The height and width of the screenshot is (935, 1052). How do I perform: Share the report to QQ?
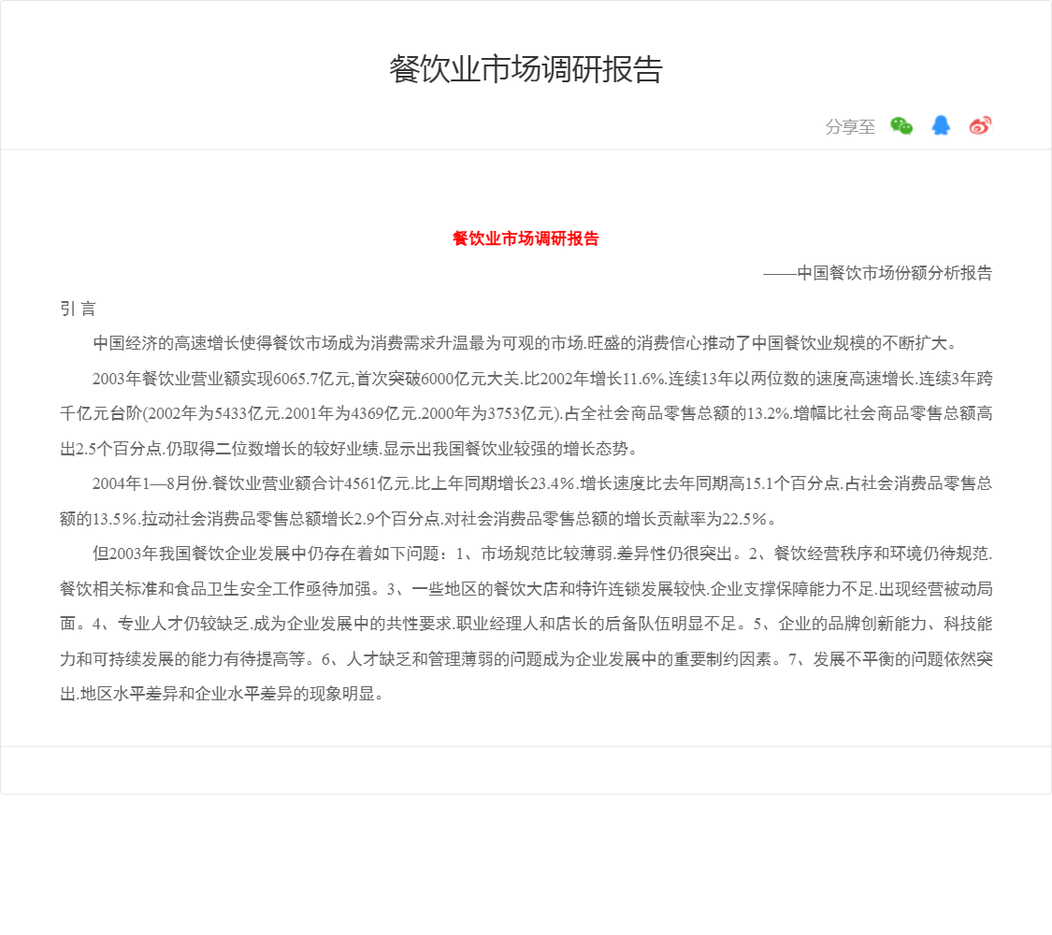[x=941, y=126]
